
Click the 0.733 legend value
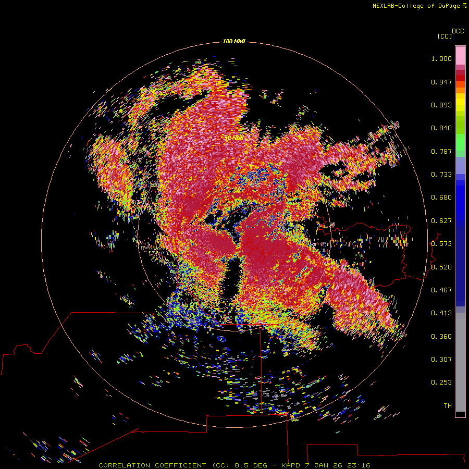click(x=441, y=175)
